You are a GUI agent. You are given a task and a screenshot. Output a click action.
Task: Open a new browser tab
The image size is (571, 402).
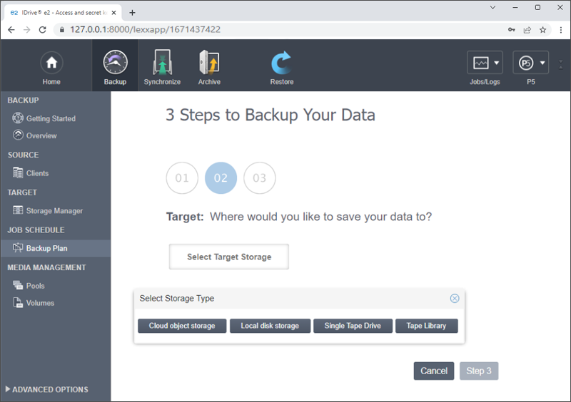(x=132, y=13)
